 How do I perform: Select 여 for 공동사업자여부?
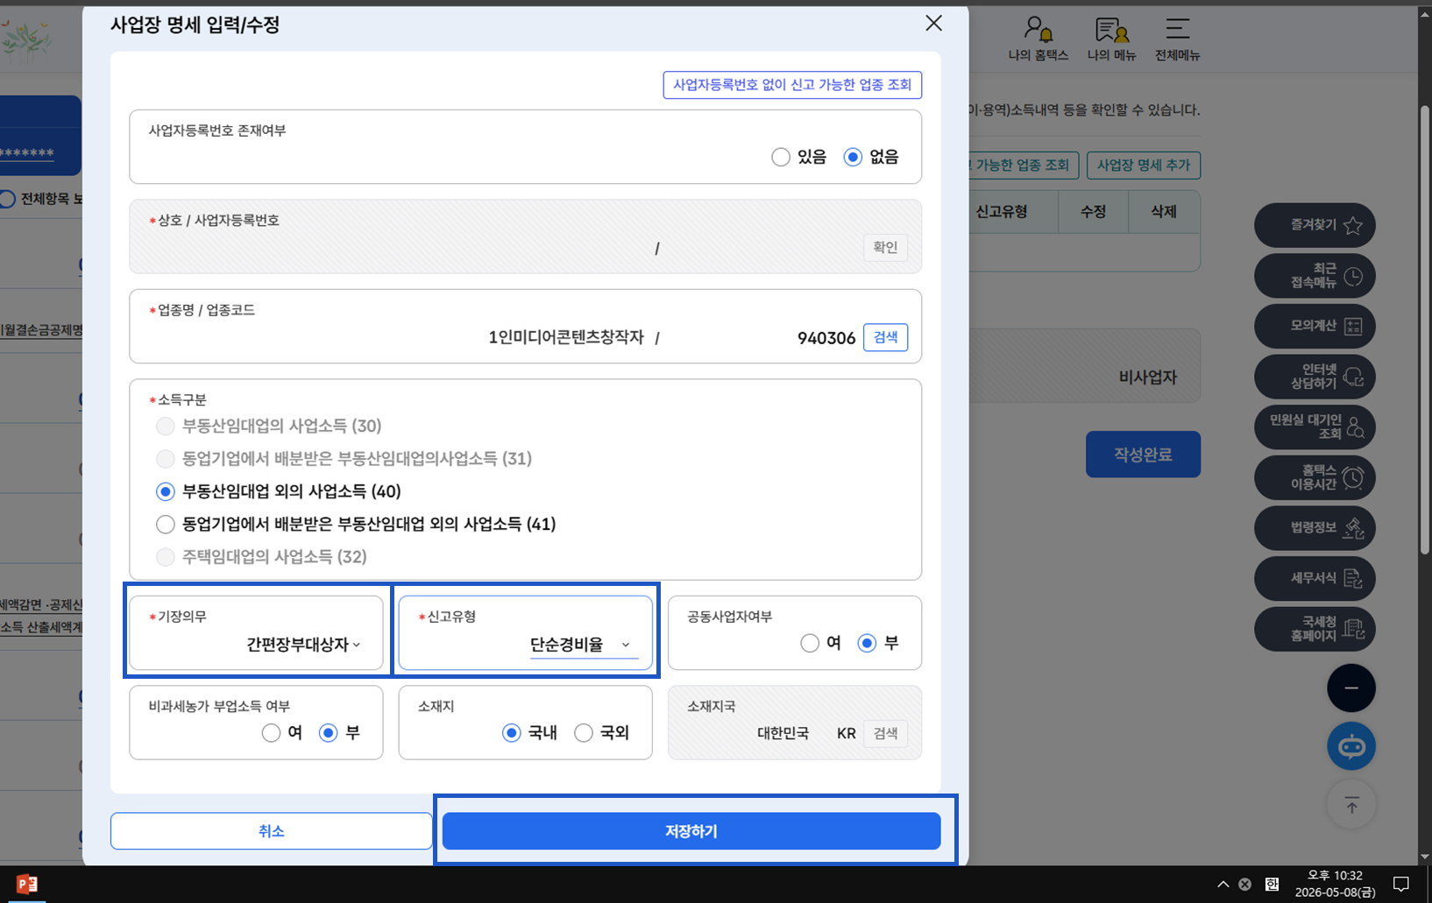click(809, 643)
